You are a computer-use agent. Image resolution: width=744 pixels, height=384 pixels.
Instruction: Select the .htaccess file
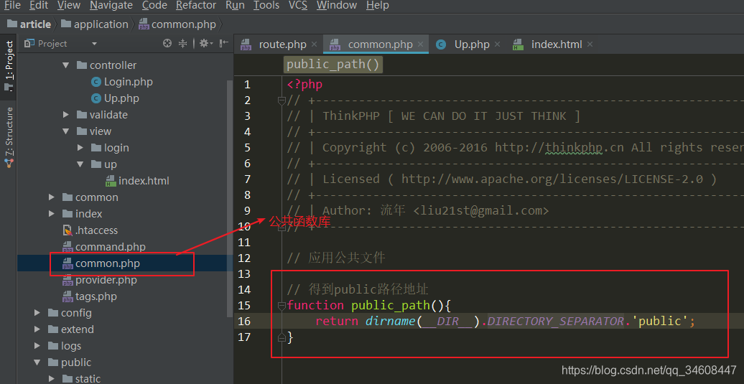pos(96,230)
